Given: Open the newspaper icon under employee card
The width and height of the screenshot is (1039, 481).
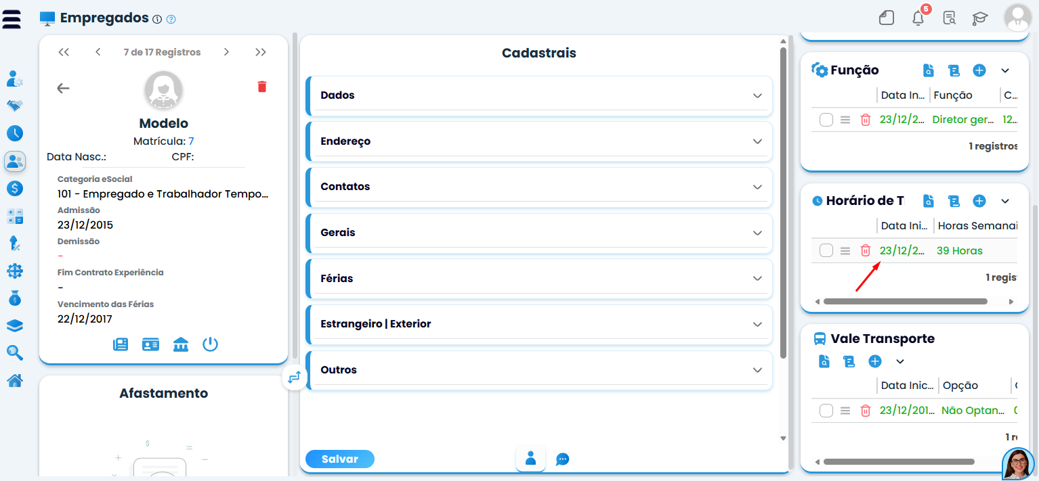Looking at the screenshot, I should (x=121, y=344).
